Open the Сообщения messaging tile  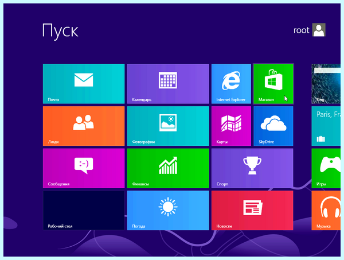coord(84,168)
